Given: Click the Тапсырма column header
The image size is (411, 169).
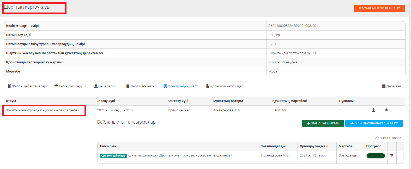Looking at the screenshot, I should pyautogui.click(x=107, y=146).
